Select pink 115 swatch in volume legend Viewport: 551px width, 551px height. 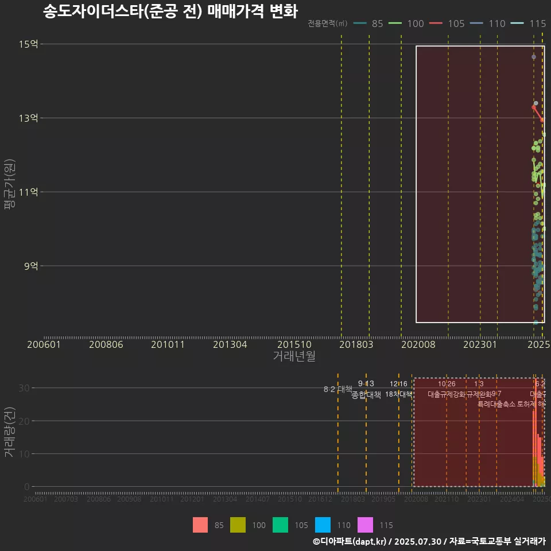(x=366, y=525)
